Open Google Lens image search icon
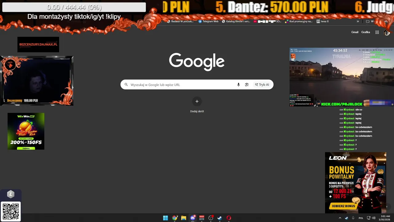Screen dimensions: 394x222 pos(247,84)
